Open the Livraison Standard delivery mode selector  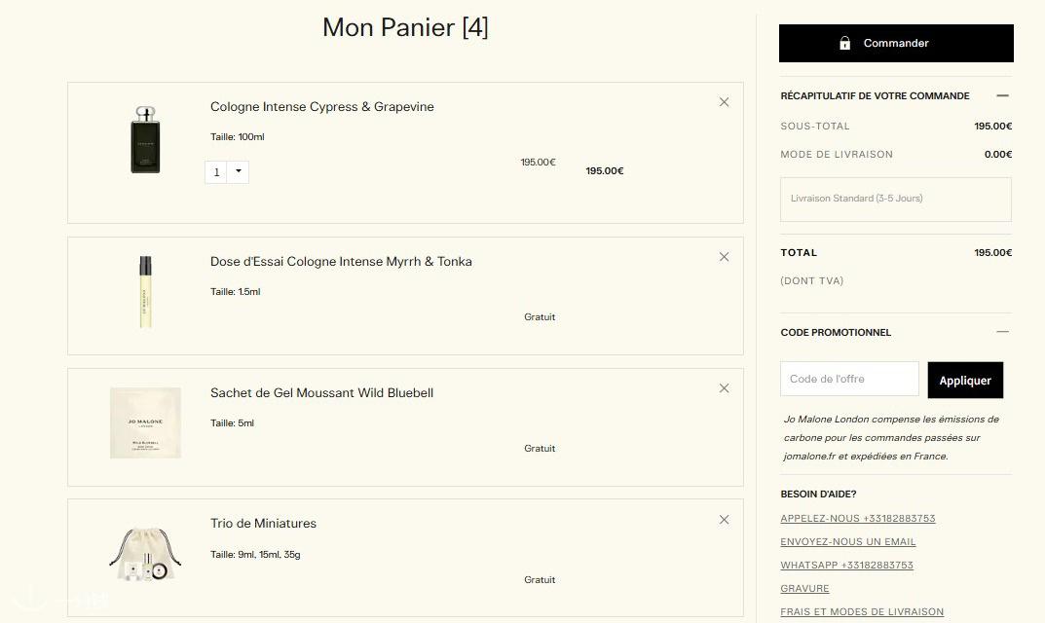pos(896,200)
